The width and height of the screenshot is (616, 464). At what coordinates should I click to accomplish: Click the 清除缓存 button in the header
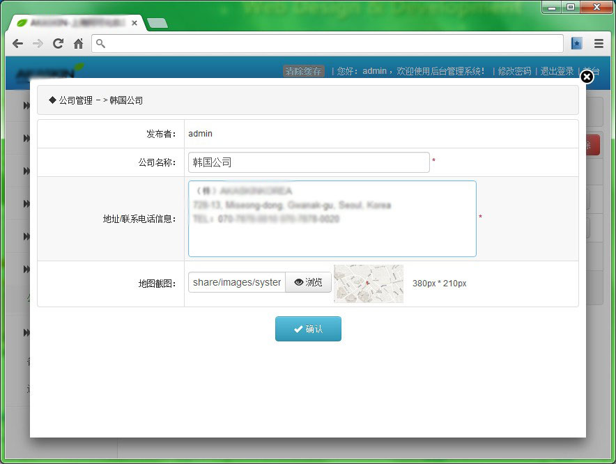pos(303,71)
